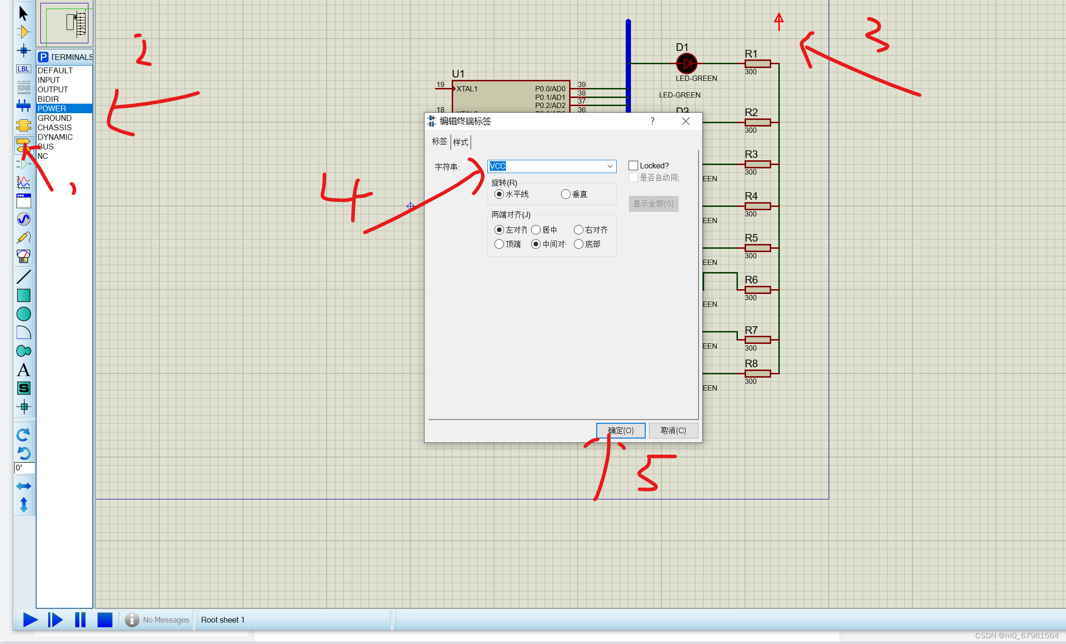Select the arrow Selection mode tool

coord(23,13)
